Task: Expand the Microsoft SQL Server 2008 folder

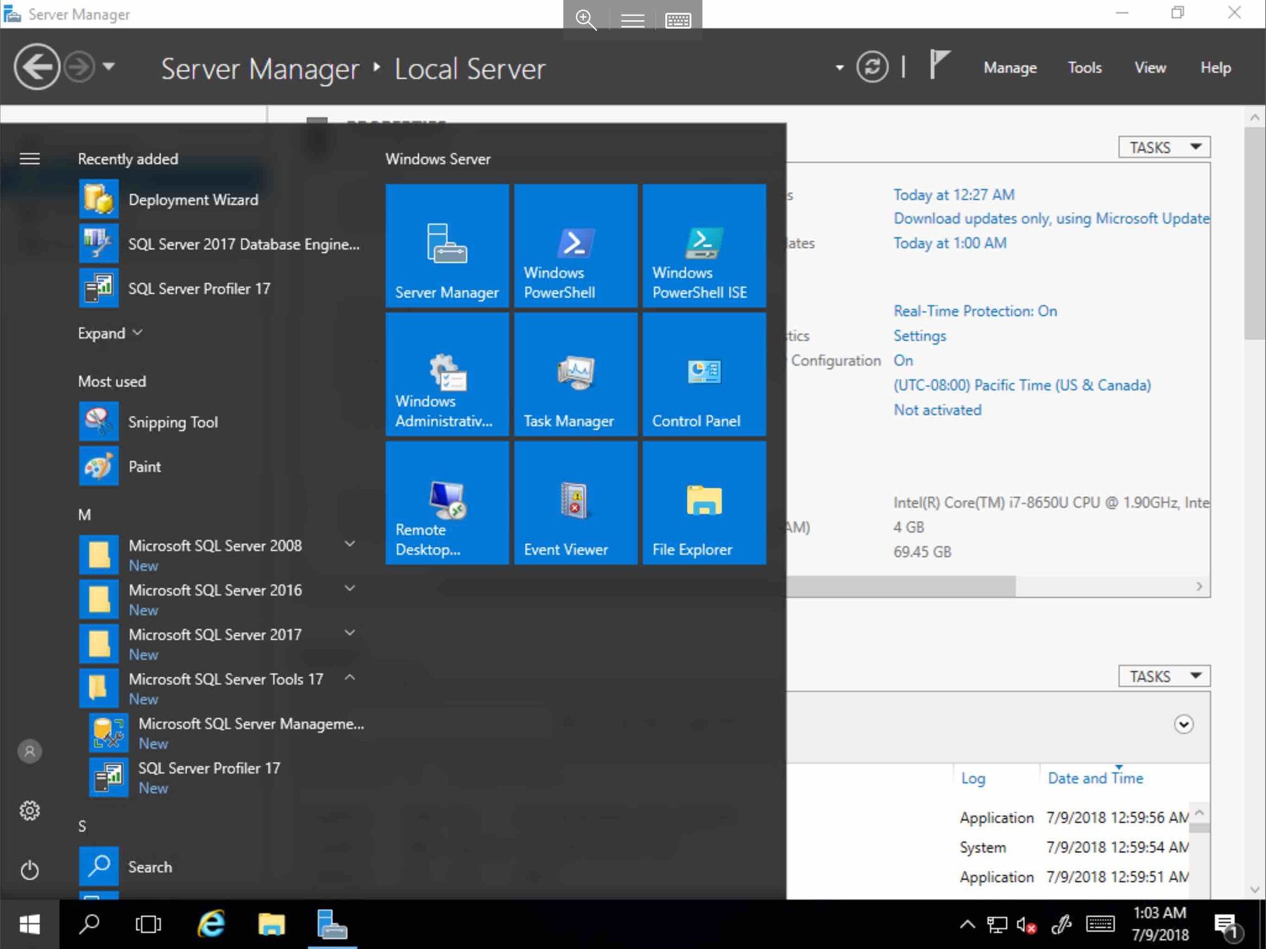Action: click(x=349, y=544)
